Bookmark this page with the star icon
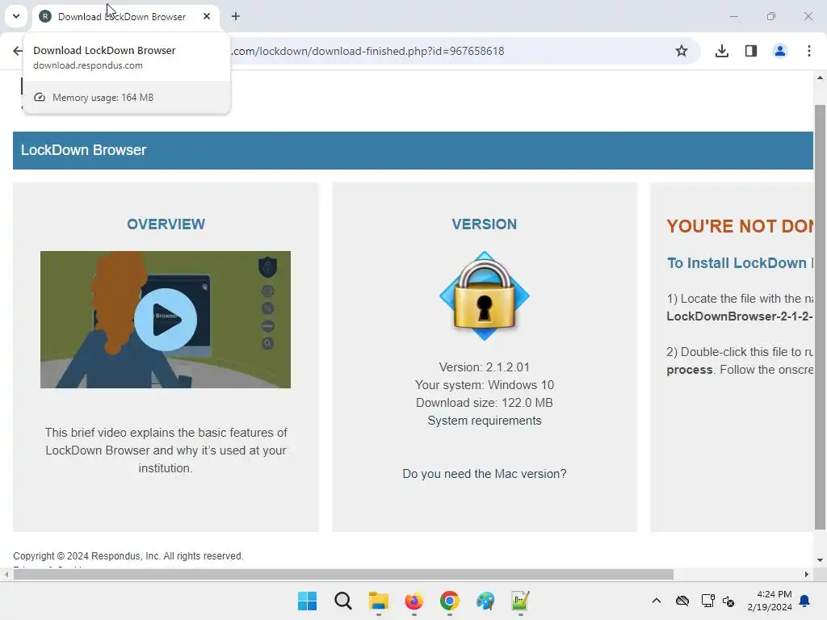This screenshot has height=620, width=827. [x=682, y=51]
